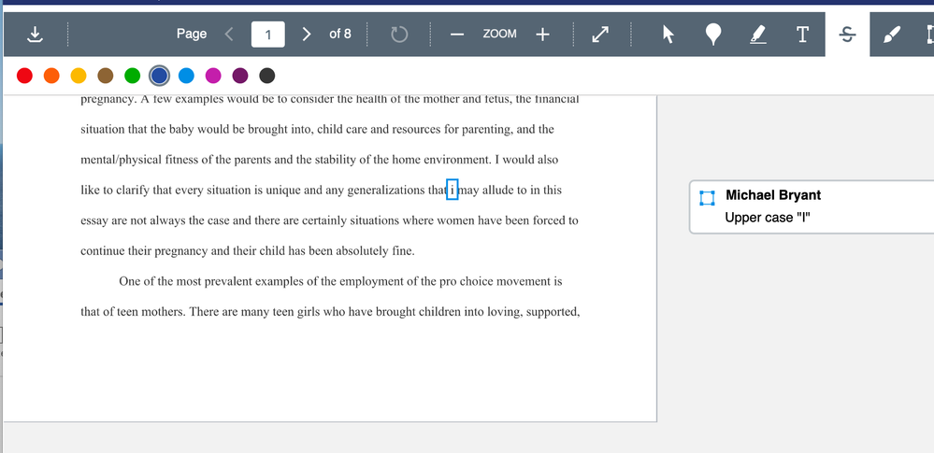
Task: Select the freehand draw brush tool
Action: click(x=892, y=35)
